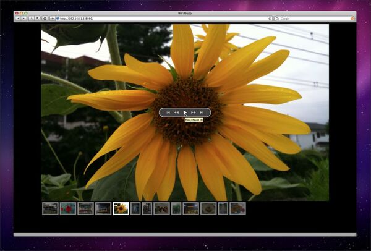Open the last thumbnail in the filmstrip
The image size is (371, 251).
click(237, 208)
